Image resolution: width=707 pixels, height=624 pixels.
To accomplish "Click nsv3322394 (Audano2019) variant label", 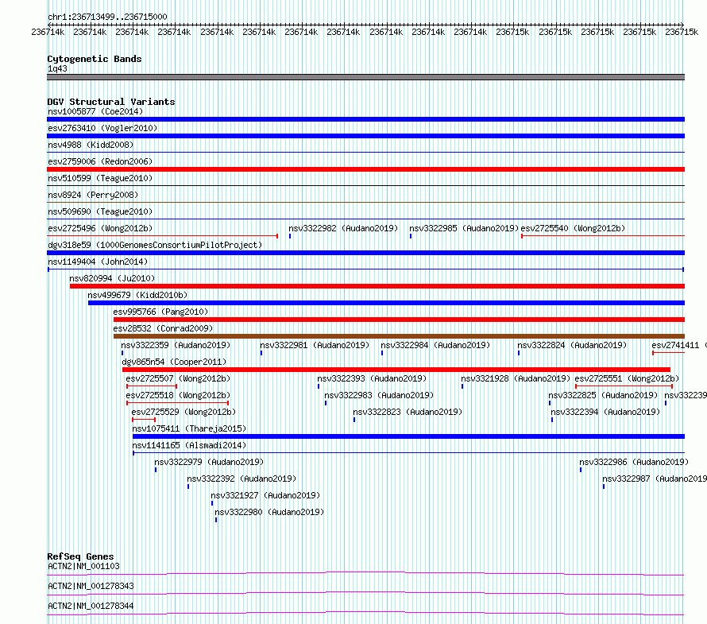I will click(x=605, y=412).
